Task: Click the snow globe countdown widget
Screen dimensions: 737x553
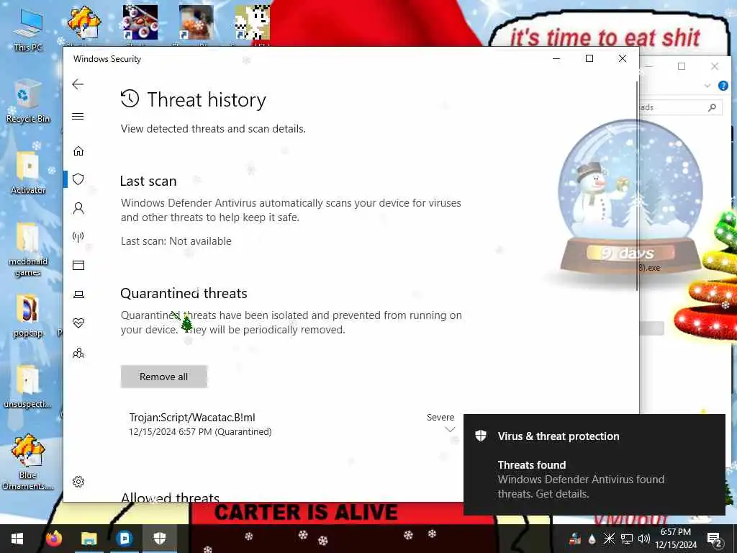Action: click(x=630, y=197)
